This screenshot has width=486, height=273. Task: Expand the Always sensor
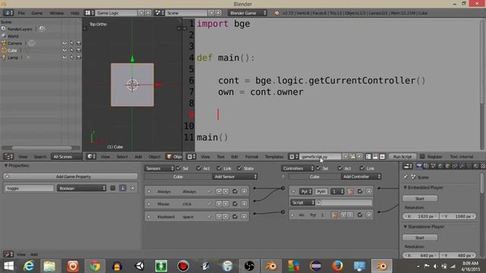[149, 192]
